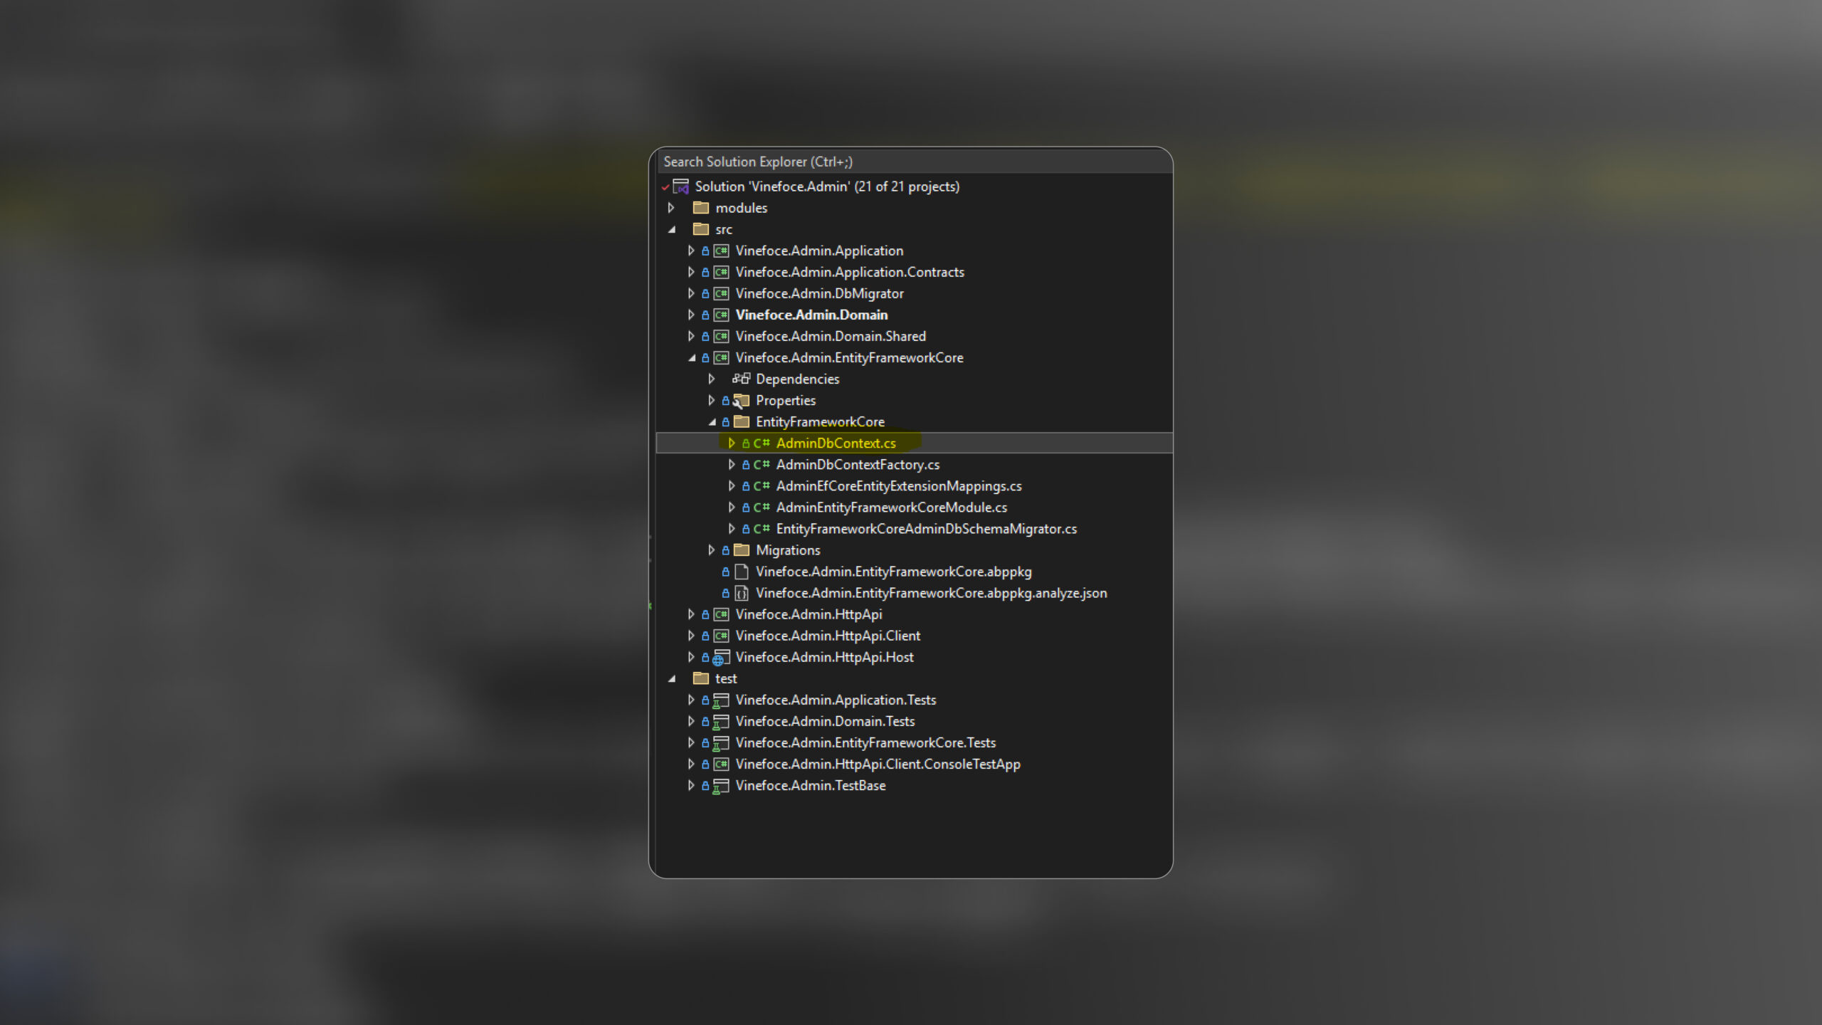Click the Vinefoce.Admin.HttpApi.Host web project icon
The width and height of the screenshot is (1822, 1025).
coord(722,657)
